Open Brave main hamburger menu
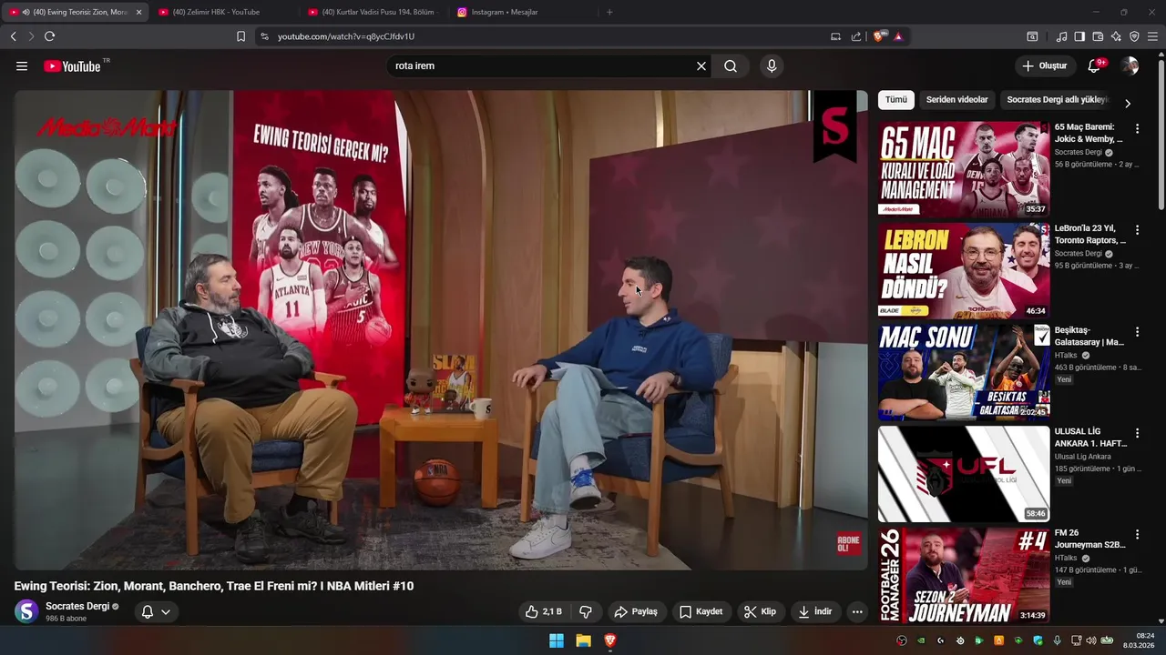The width and height of the screenshot is (1166, 655). (1152, 36)
